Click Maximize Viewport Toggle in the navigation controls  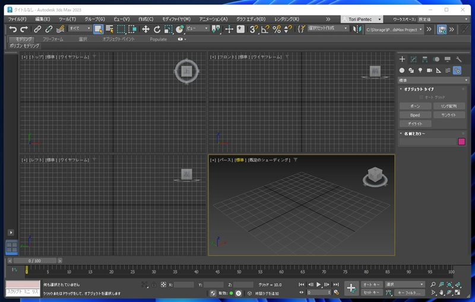[x=457, y=293]
